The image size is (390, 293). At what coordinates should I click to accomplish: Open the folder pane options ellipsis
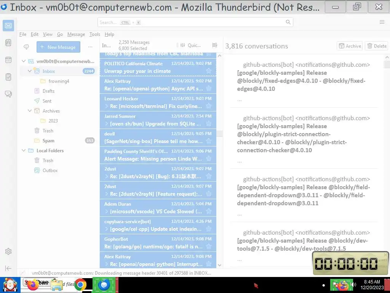click(x=90, y=47)
